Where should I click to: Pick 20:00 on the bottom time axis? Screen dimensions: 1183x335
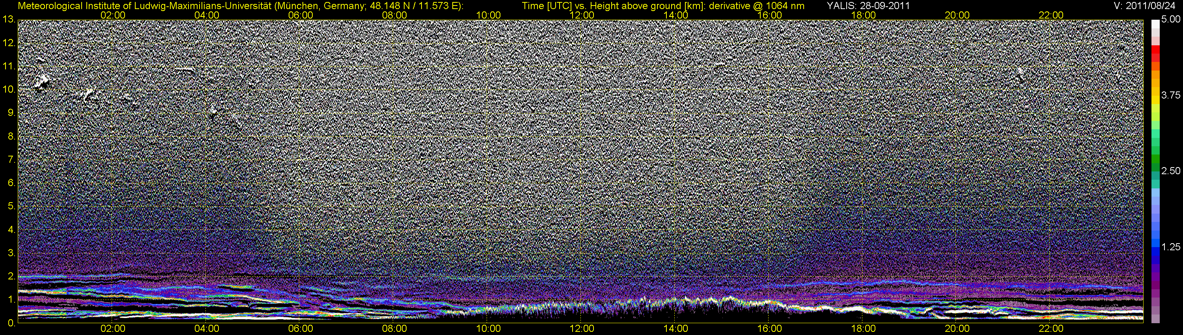[x=957, y=329]
